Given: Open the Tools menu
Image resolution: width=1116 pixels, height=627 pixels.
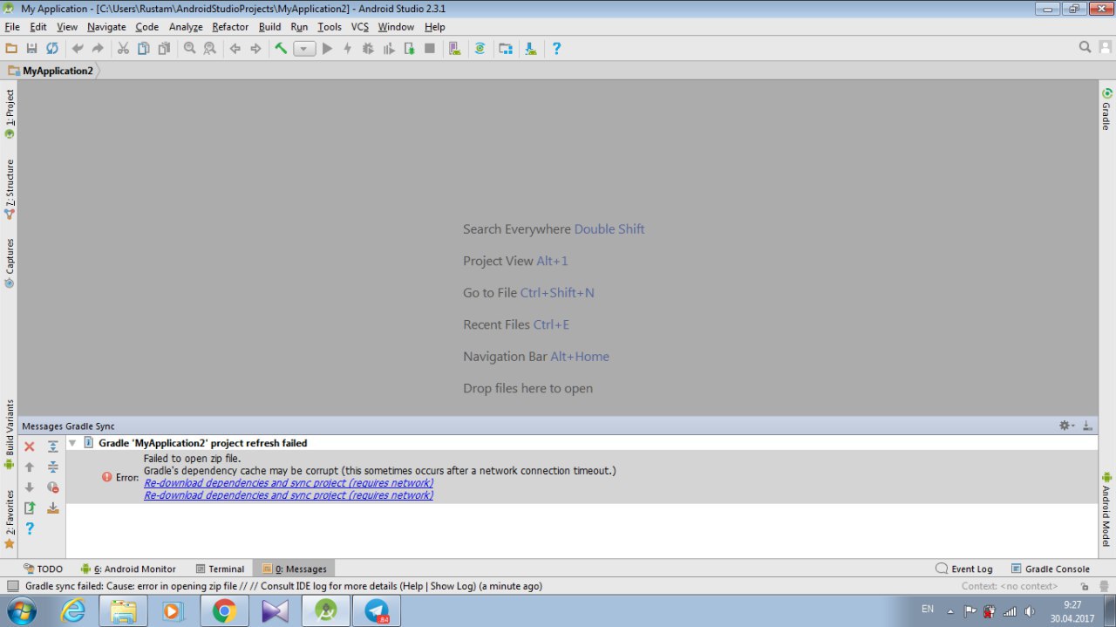Looking at the screenshot, I should [330, 27].
